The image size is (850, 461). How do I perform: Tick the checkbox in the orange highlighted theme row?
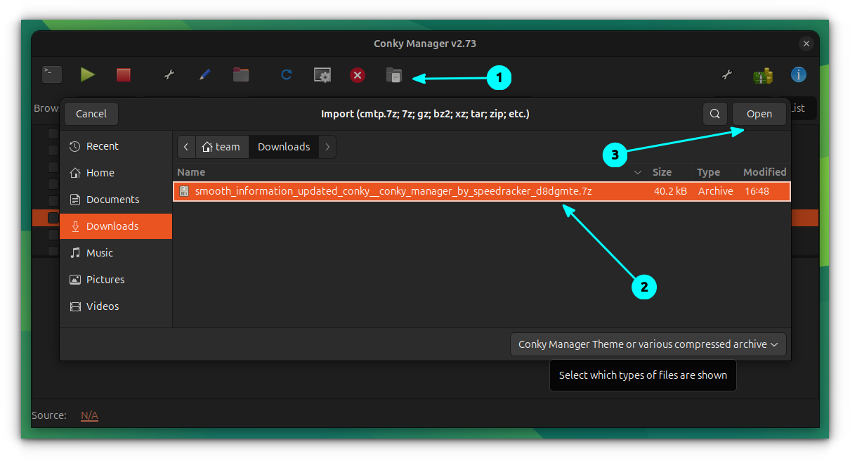coord(53,218)
